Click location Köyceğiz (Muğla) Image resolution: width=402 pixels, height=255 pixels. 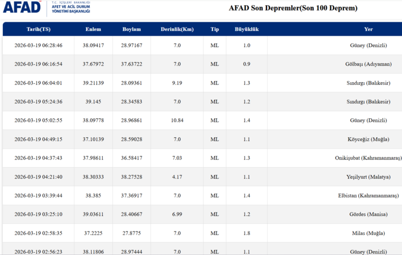pos(369,140)
